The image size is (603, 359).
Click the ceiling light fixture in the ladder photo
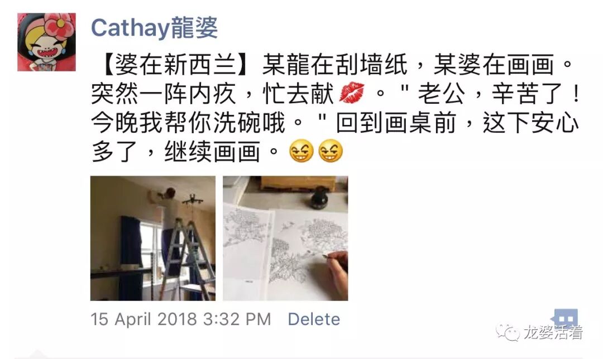(x=193, y=199)
